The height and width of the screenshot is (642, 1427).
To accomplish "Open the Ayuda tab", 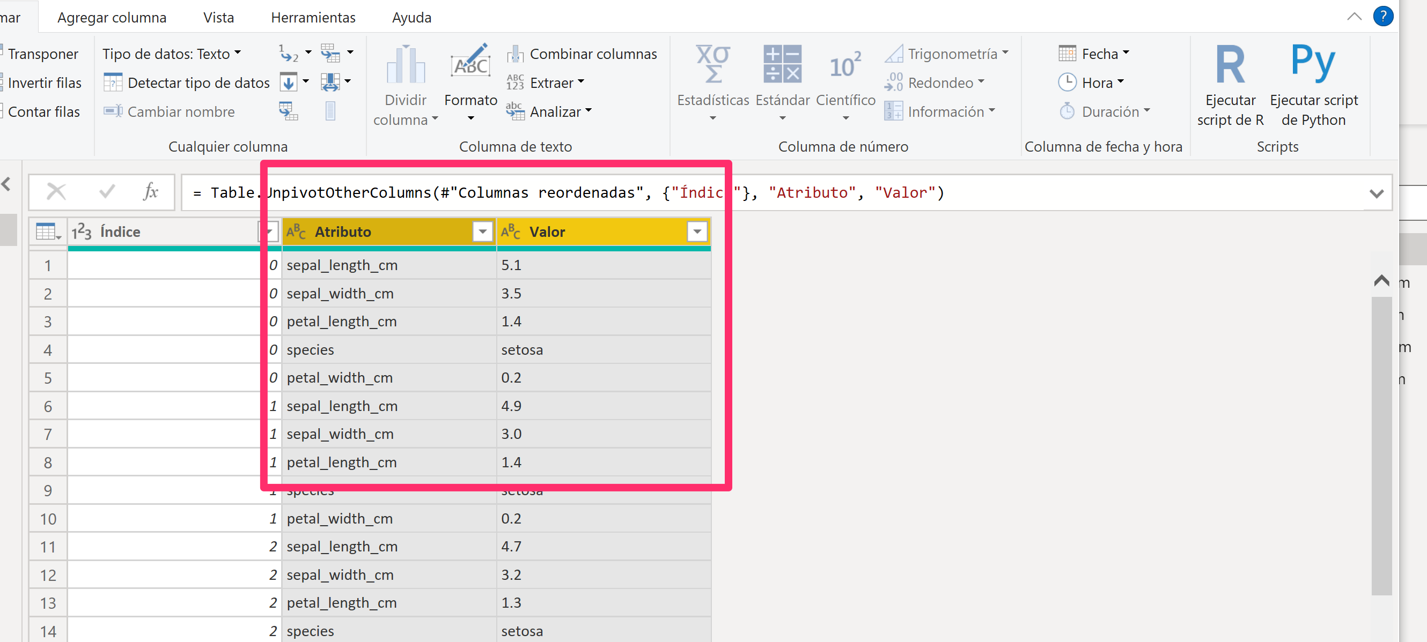I will point(411,17).
